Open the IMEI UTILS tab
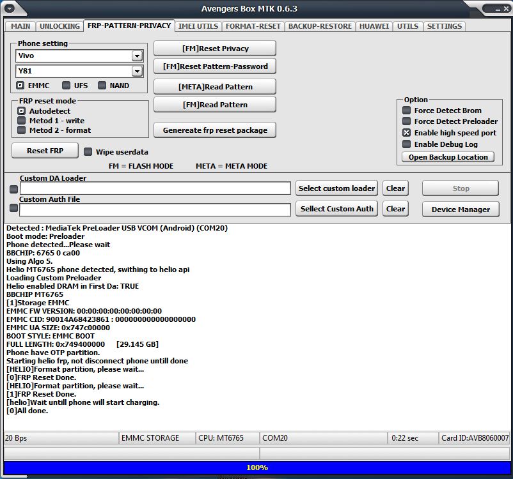 tap(198, 26)
